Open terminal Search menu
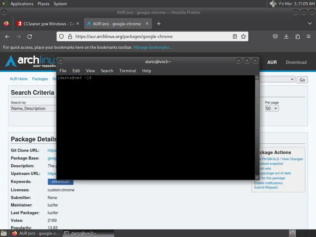The image size is (316, 237). 107,71
